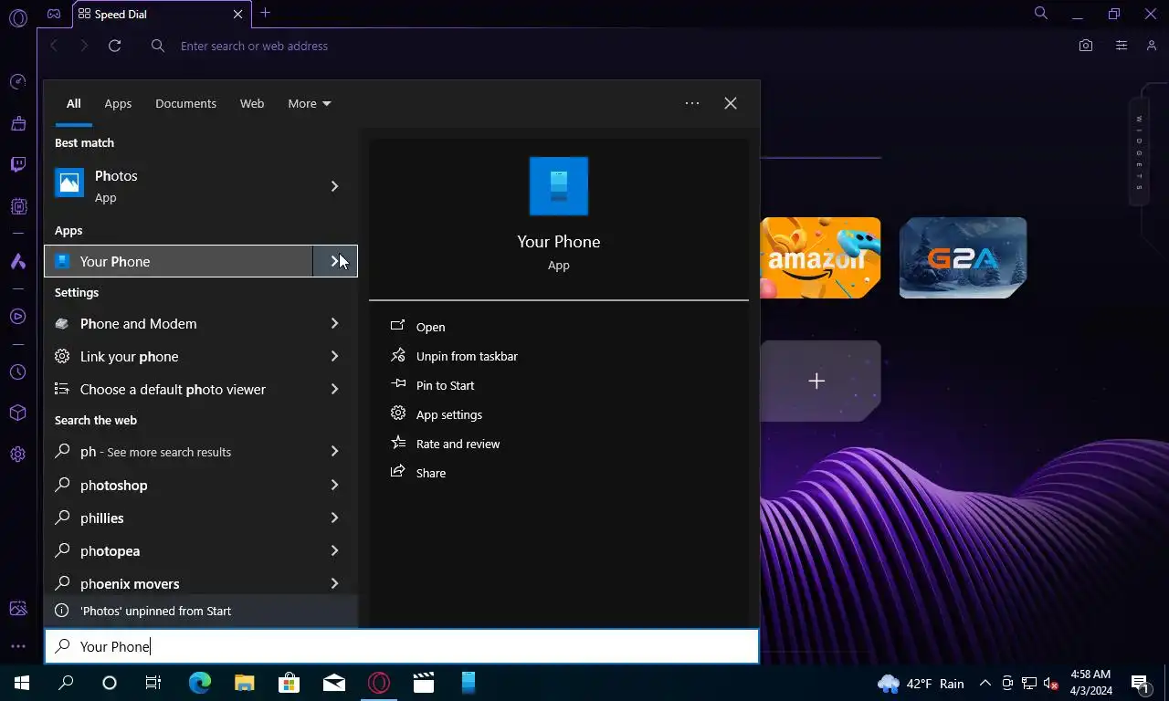Switch to the Web search tab
The height and width of the screenshot is (701, 1169).
tap(252, 103)
